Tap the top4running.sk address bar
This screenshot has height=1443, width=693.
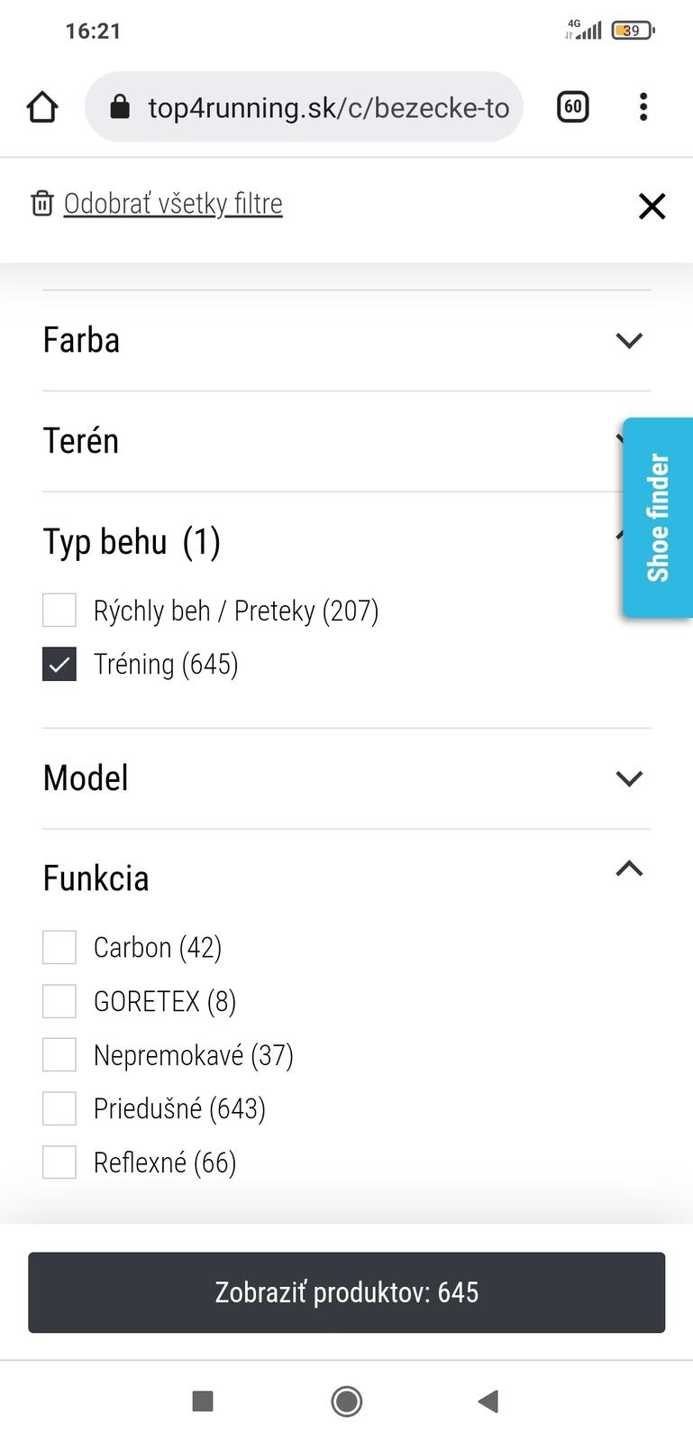328,108
